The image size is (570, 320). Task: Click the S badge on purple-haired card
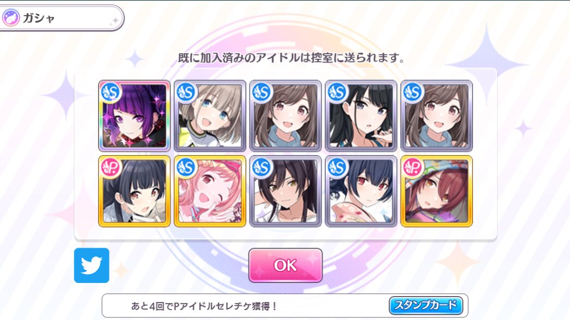110,92
